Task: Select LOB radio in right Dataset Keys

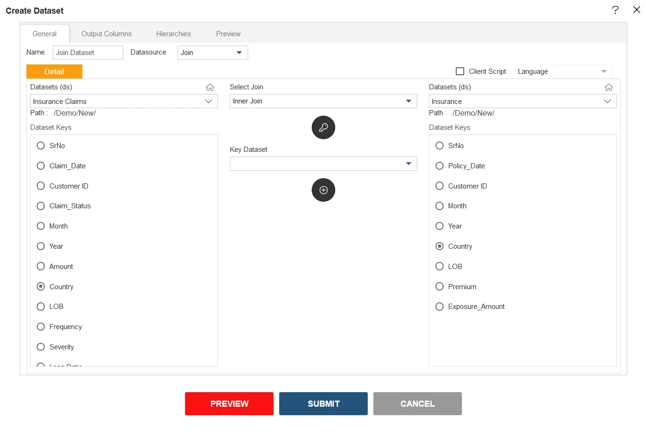Action: [440, 267]
